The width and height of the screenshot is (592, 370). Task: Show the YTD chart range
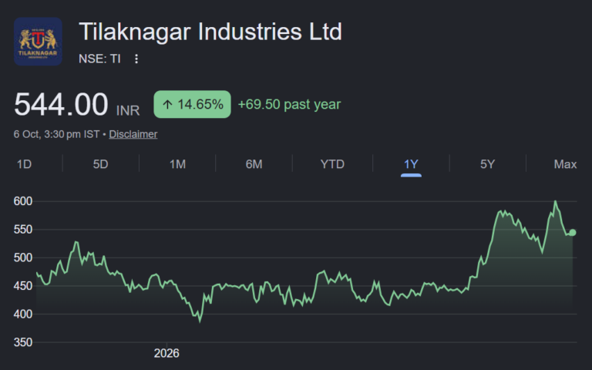tap(332, 164)
